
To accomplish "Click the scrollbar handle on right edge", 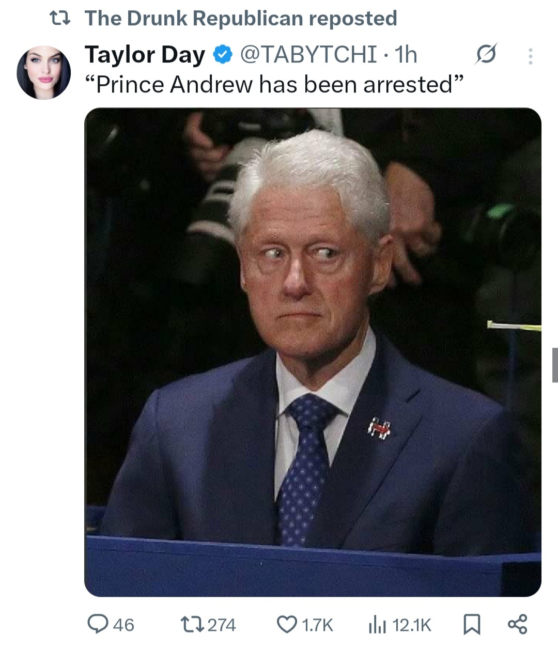I will [554, 365].
